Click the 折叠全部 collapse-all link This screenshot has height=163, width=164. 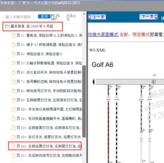coord(71,17)
